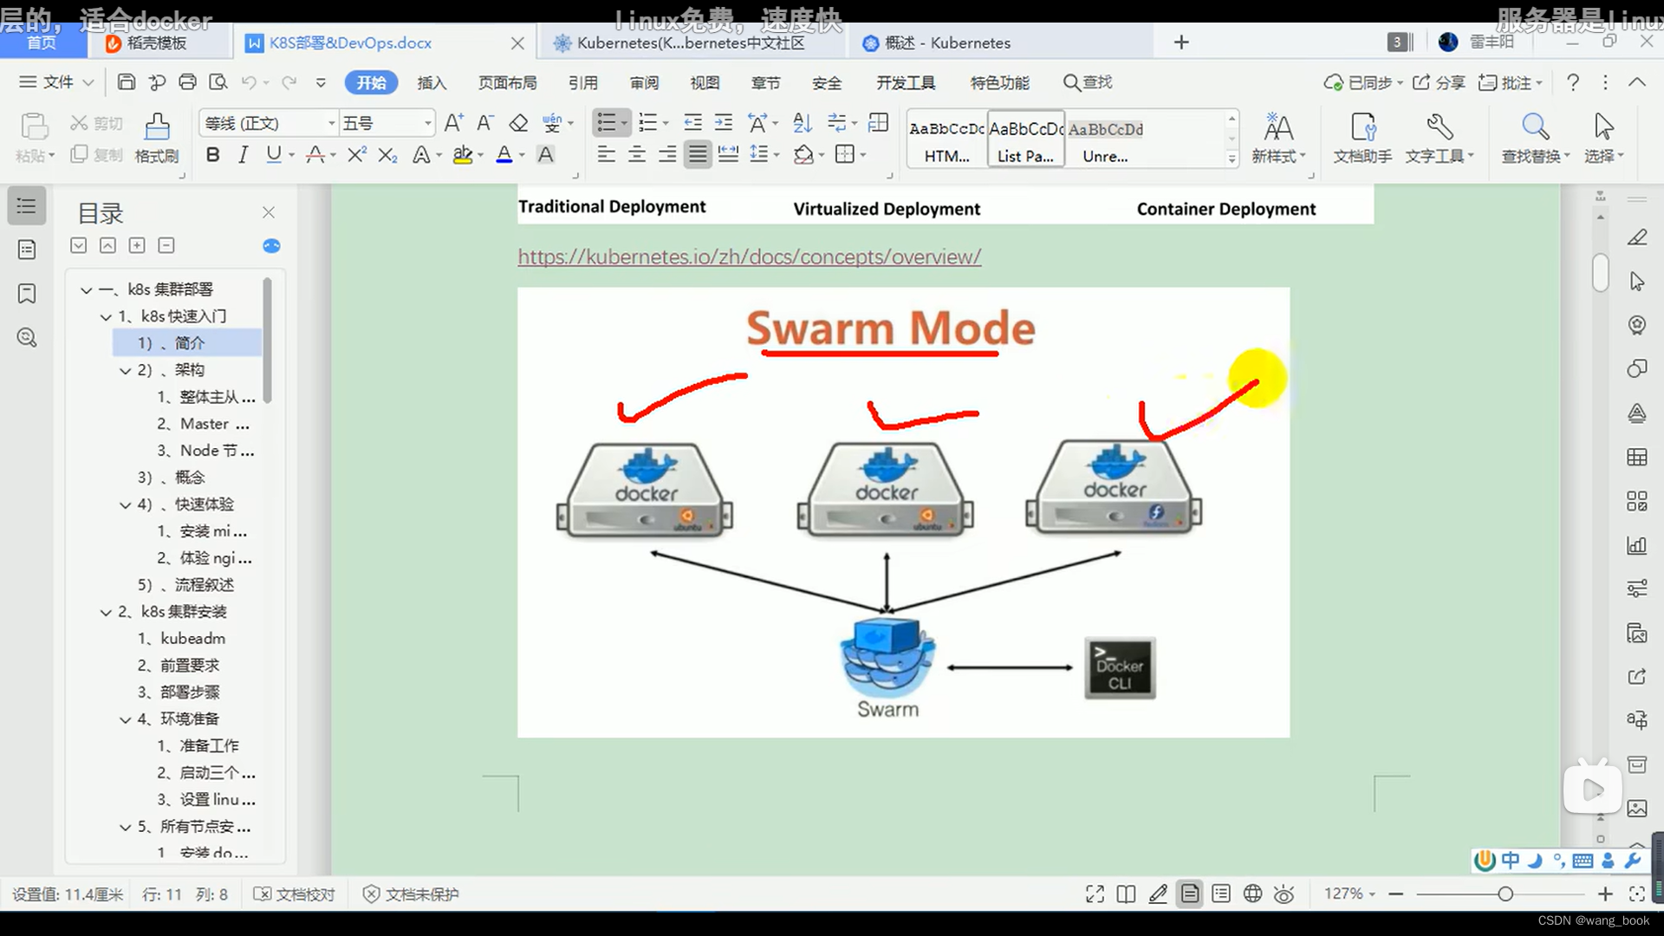
Task: Click the search zoom icon in left sidebar
Action: (x=27, y=338)
